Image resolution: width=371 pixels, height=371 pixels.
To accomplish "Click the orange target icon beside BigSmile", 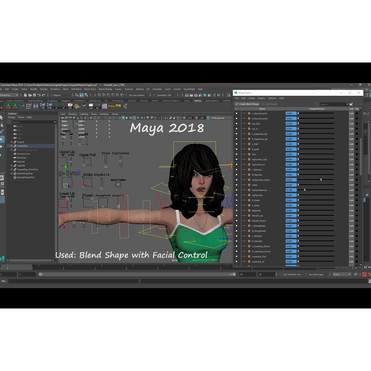I will click(x=249, y=211).
